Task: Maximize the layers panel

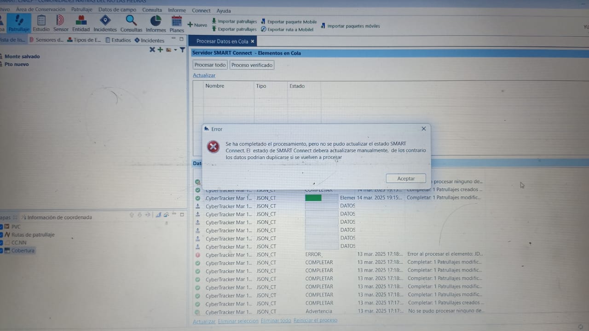Action: [x=182, y=215]
